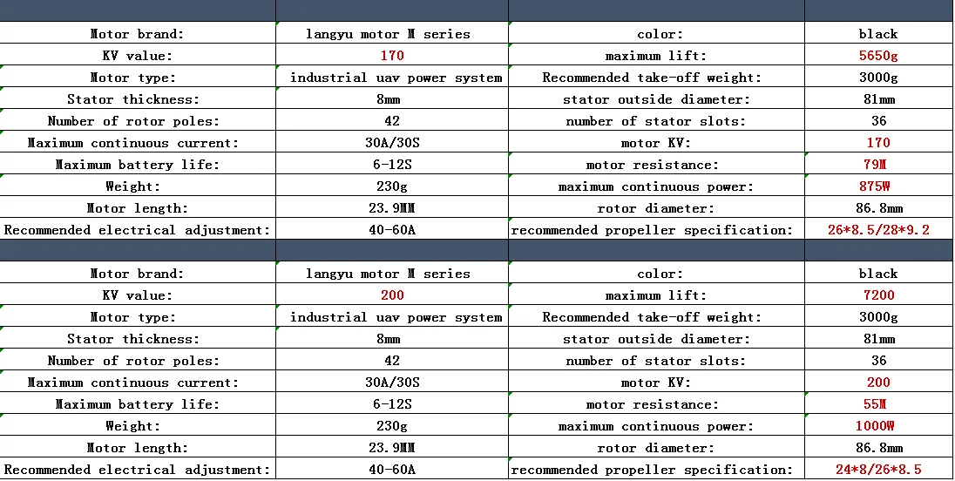Viewport: 955px width, 481px height.
Task: Click 'langyu motor M series' in the 200 KV table
Action: pyautogui.click(x=388, y=274)
